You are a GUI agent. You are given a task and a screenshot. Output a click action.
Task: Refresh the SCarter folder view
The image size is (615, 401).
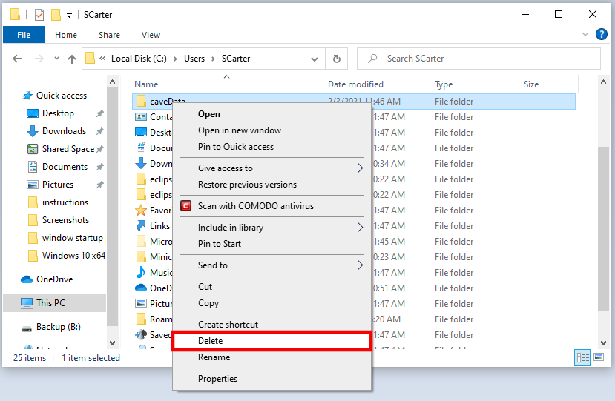click(337, 59)
